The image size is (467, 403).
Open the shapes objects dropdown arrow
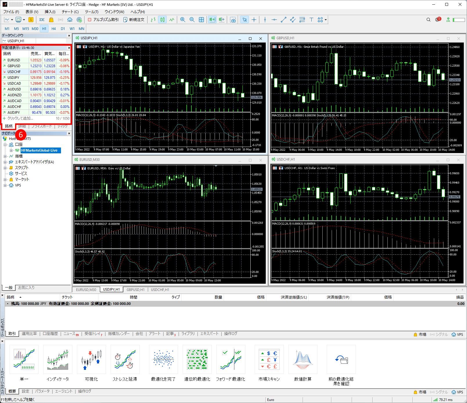[x=326, y=20]
